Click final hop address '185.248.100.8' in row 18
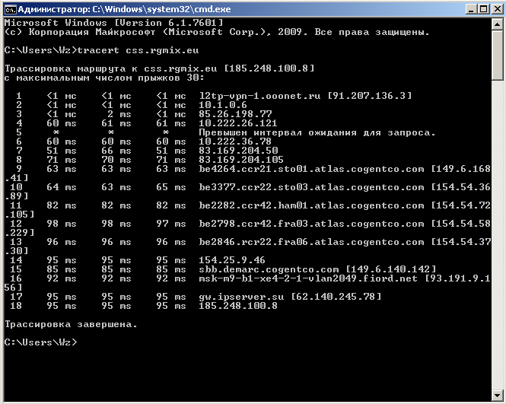 coord(238,306)
